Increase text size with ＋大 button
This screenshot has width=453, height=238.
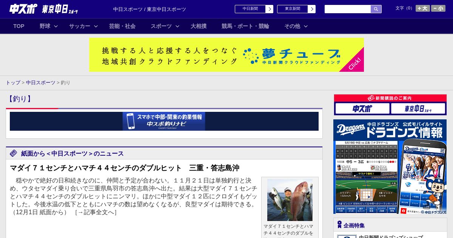tap(423, 8)
